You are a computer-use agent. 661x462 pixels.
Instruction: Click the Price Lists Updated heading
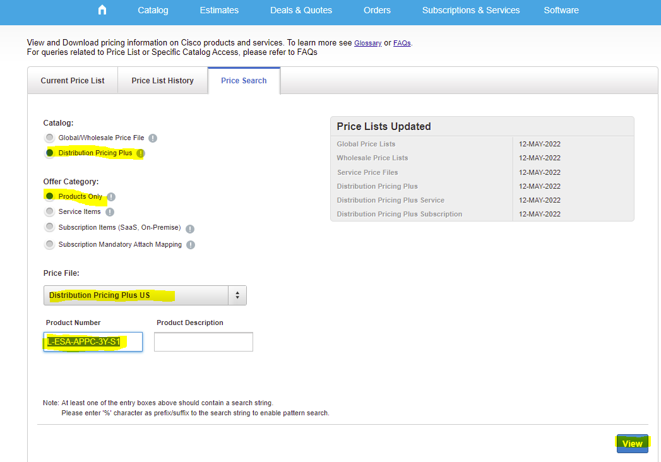point(384,126)
